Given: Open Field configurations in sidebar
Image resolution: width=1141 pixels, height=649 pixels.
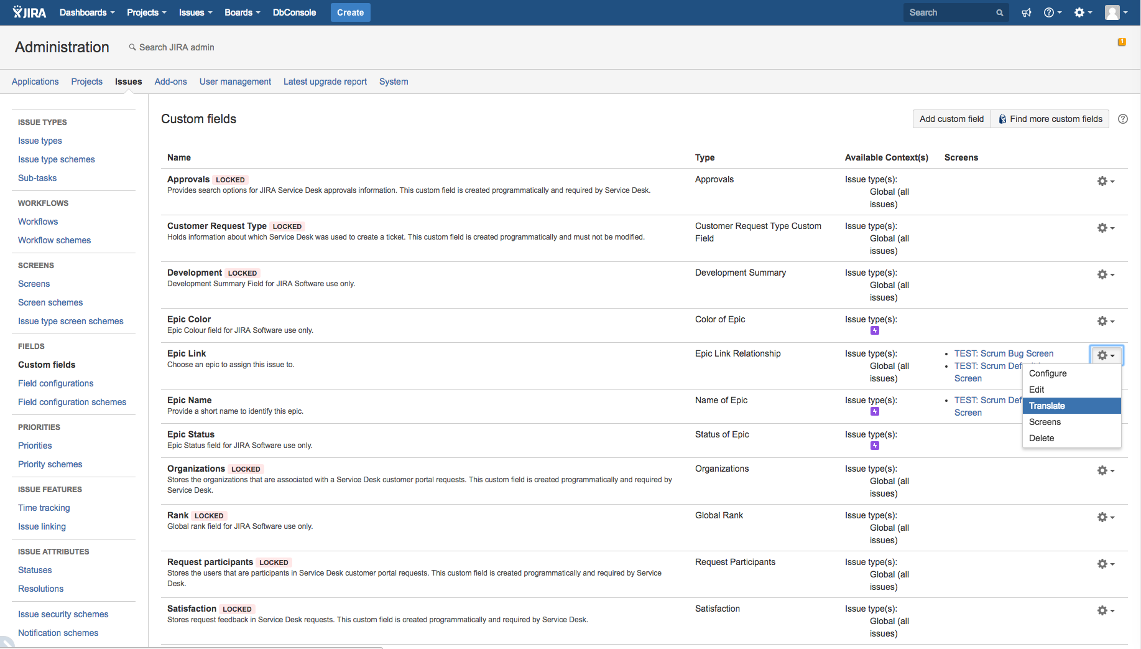Looking at the screenshot, I should tap(56, 383).
